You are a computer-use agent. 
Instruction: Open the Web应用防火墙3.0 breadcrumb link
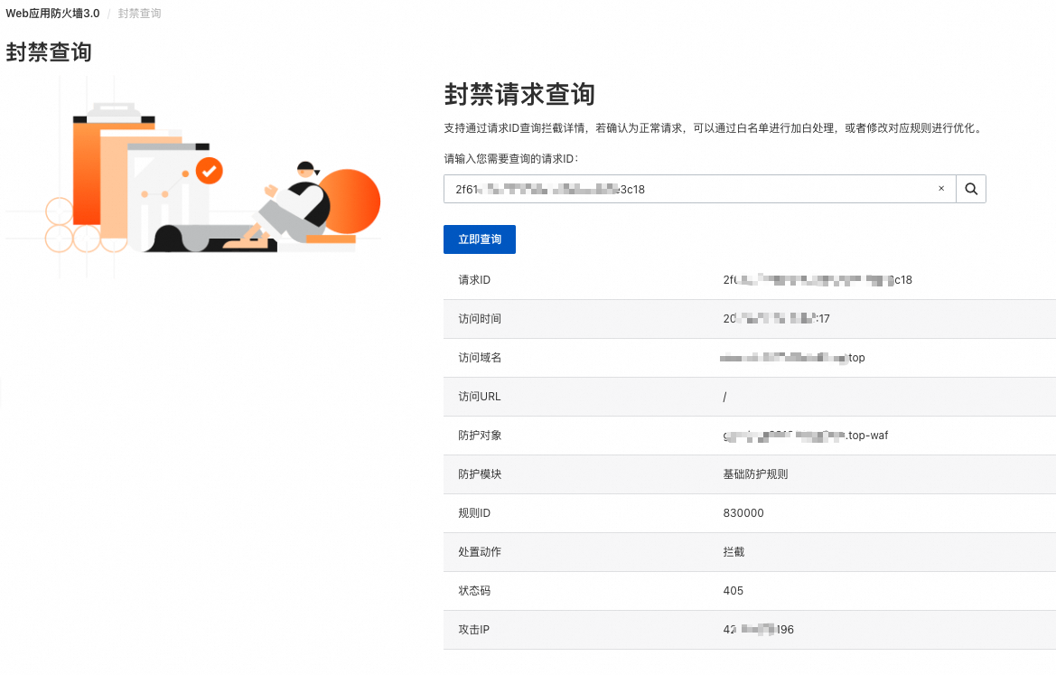[x=52, y=14]
